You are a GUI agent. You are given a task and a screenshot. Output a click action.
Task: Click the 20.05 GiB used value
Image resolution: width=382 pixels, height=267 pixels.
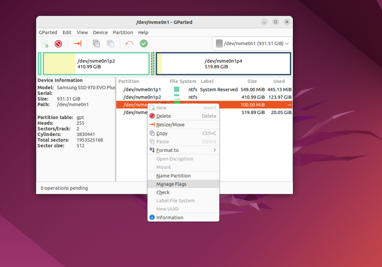pyautogui.click(x=281, y=112)
